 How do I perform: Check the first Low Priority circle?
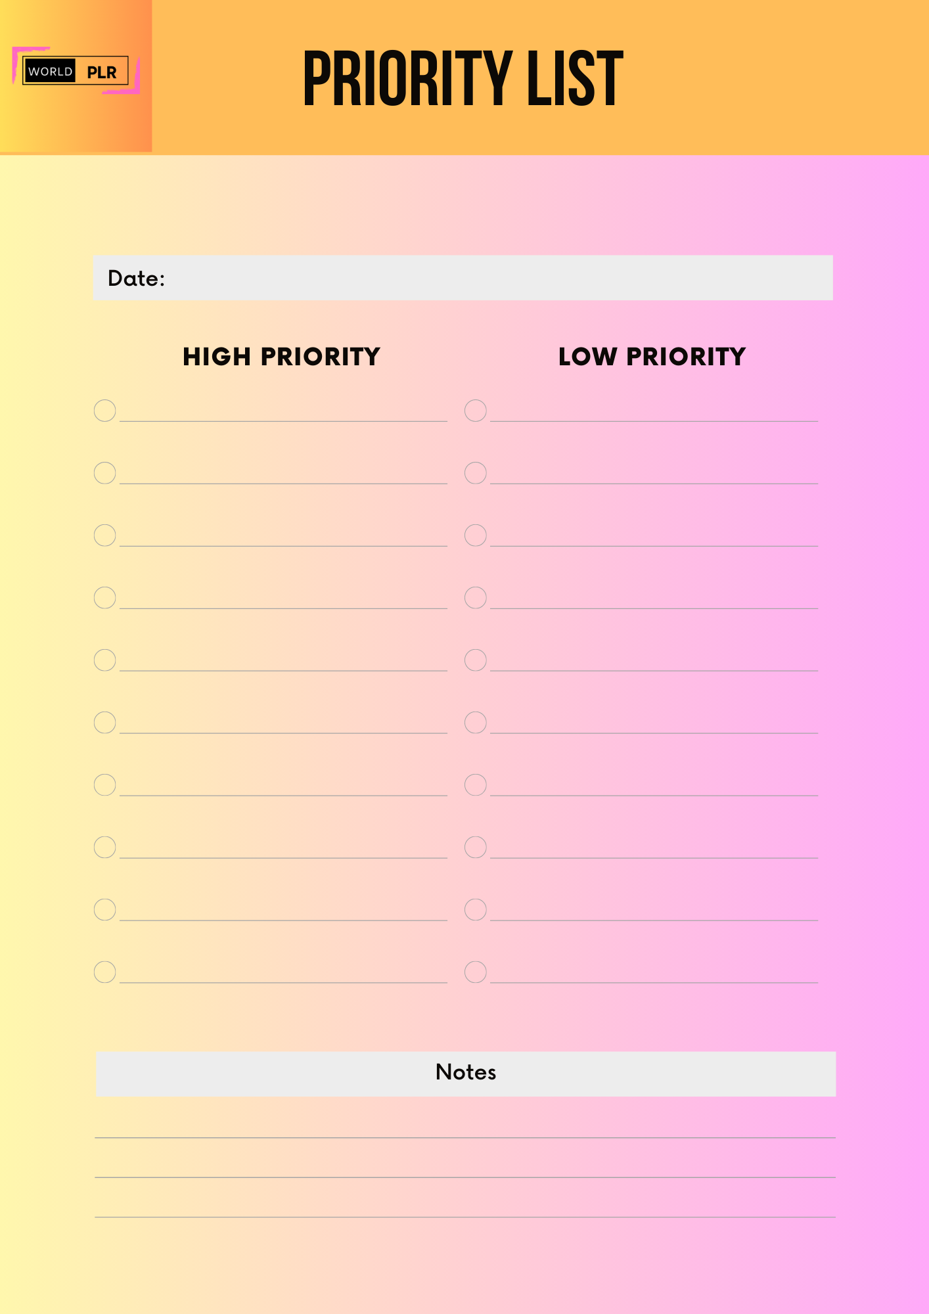pyautogui.click(x=476, y=411)
